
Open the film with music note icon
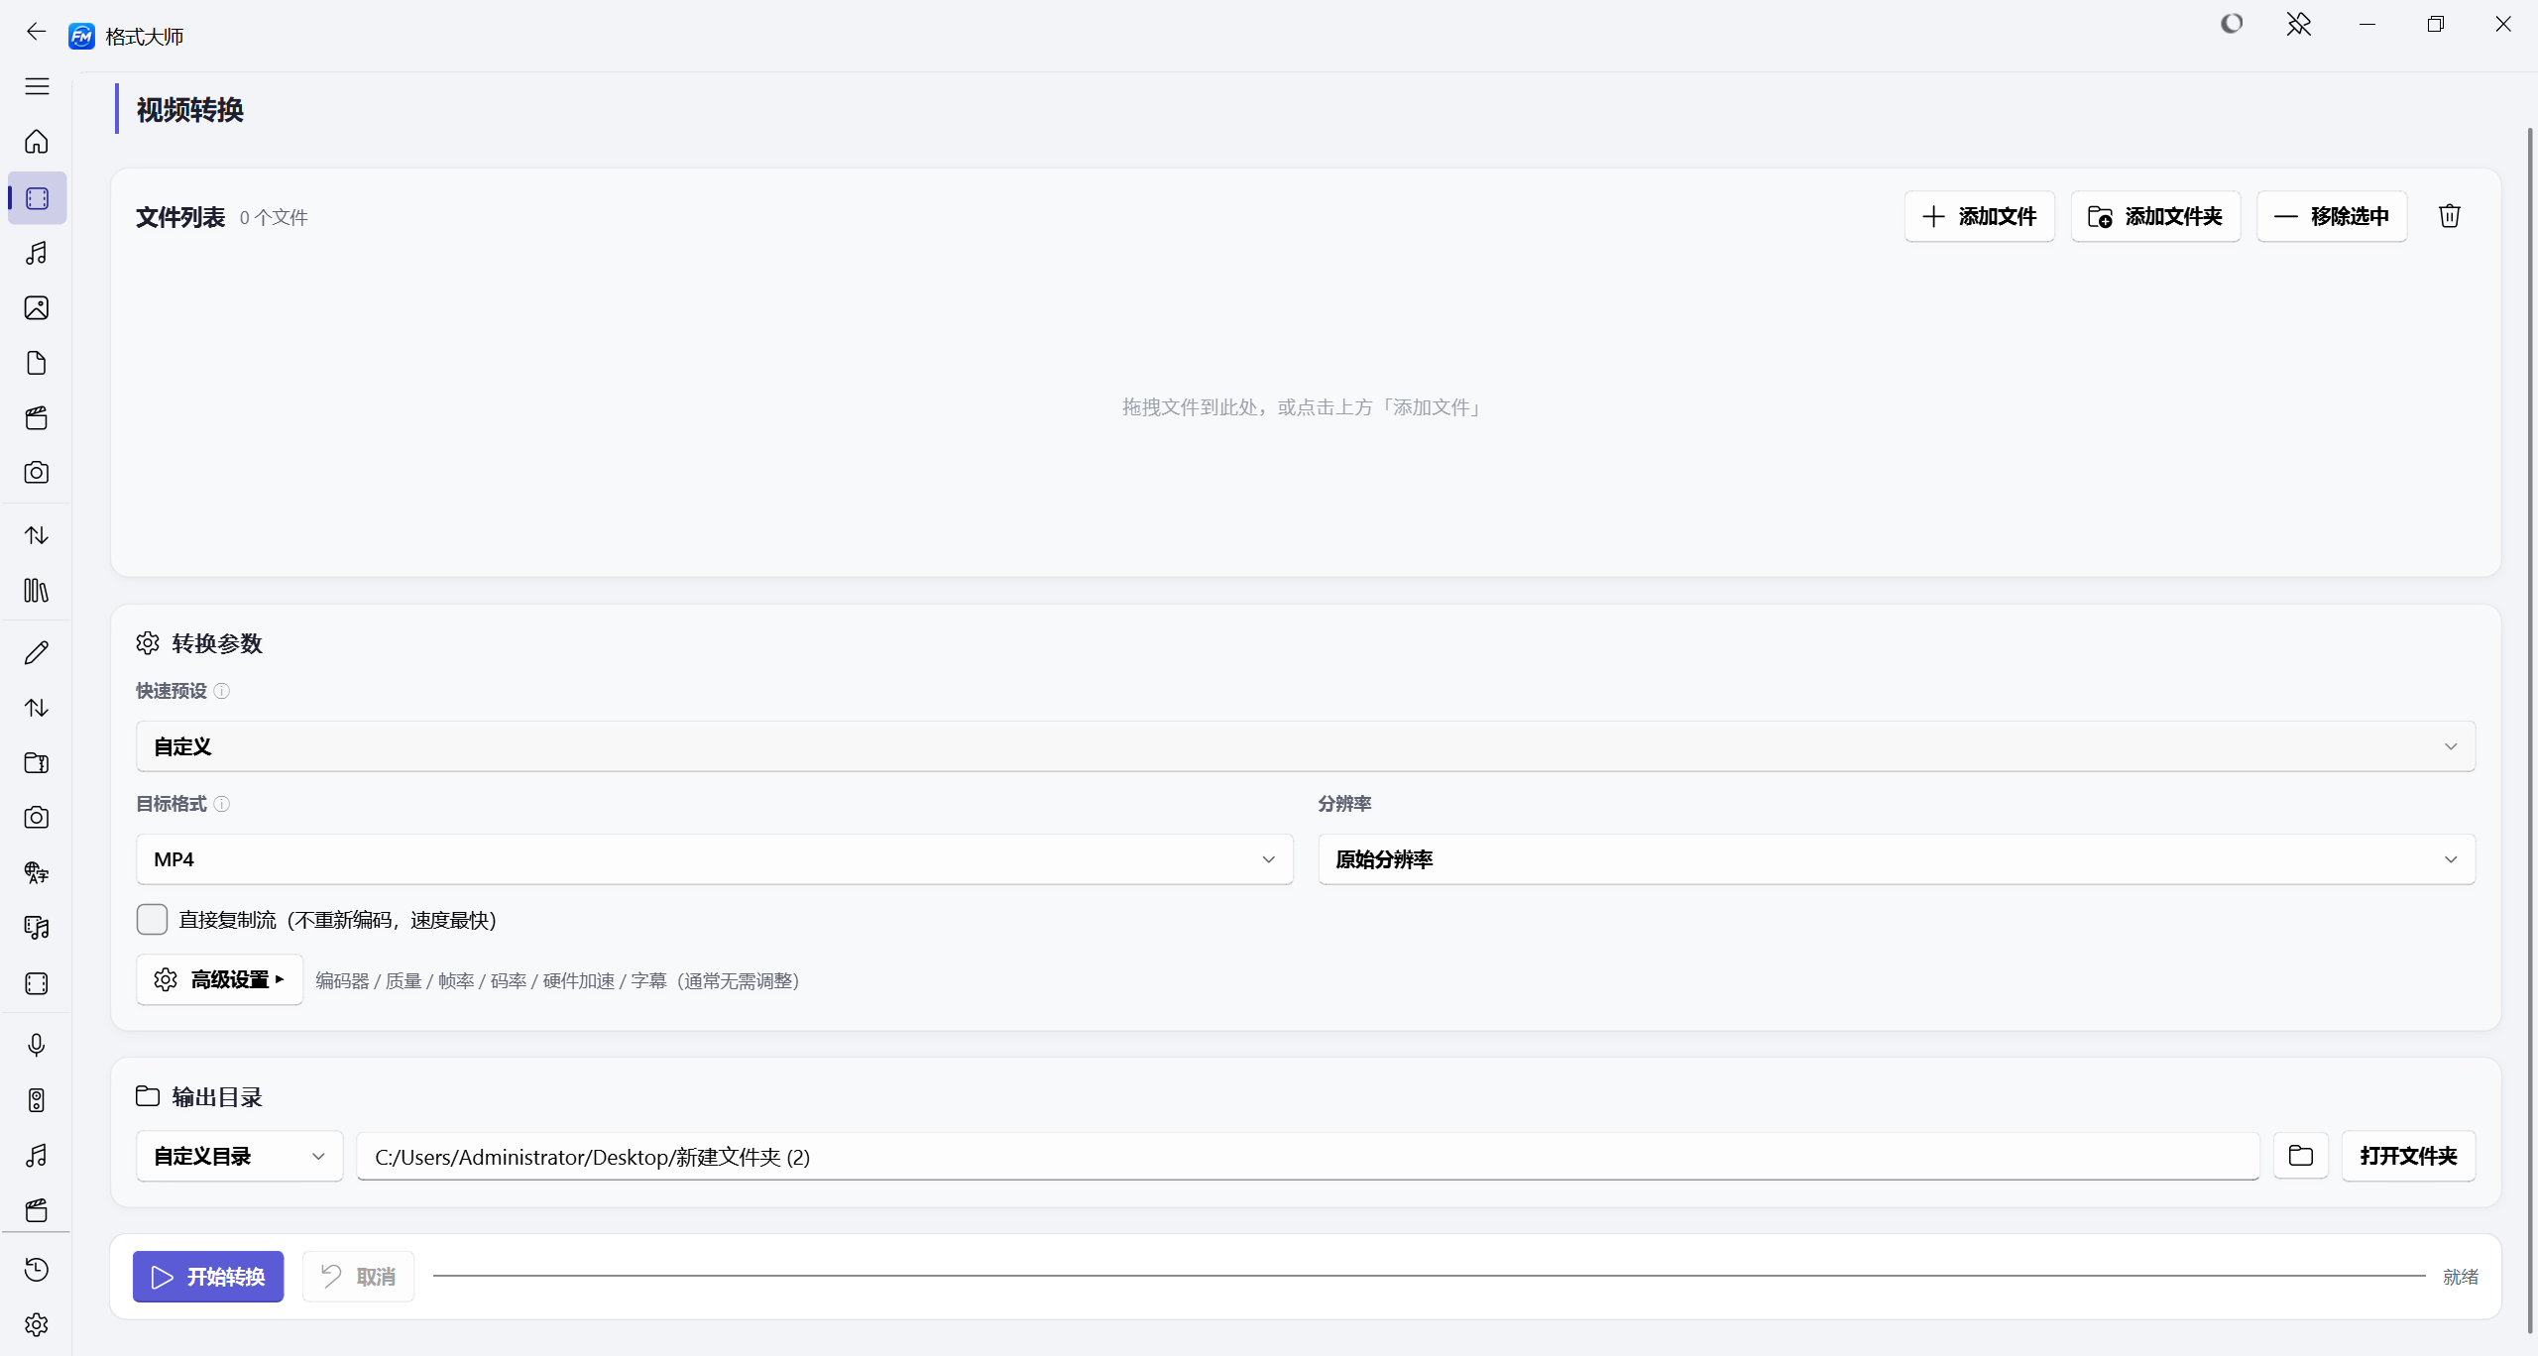pos(37,928)
